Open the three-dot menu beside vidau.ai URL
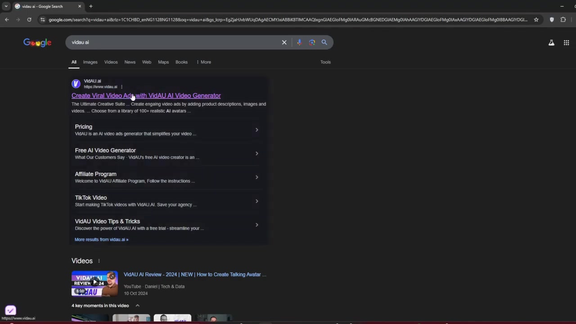The image size is (576, 324). click(121, 87)
